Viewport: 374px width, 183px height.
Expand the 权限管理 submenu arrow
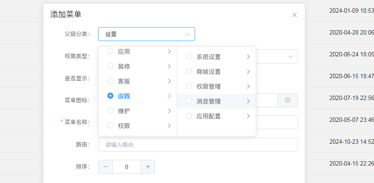click(x=248, y=86)
